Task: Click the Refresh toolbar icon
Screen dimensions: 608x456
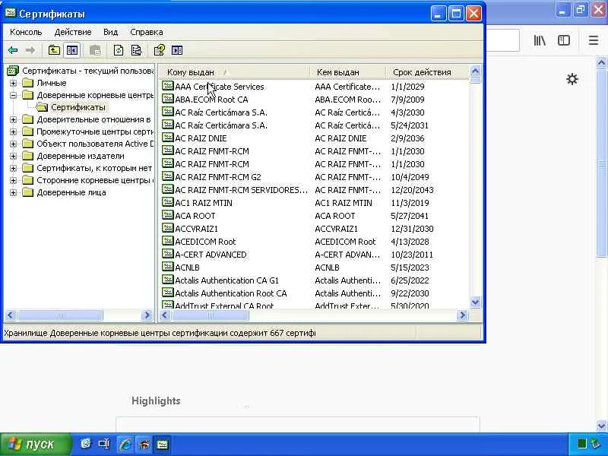Action: (x=119, y=50)
